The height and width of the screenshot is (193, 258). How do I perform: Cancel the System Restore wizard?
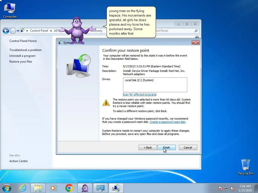click(188, 147)
